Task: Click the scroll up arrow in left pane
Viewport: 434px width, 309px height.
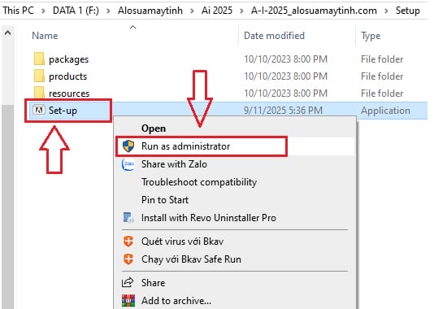Action: pos(8,33)
